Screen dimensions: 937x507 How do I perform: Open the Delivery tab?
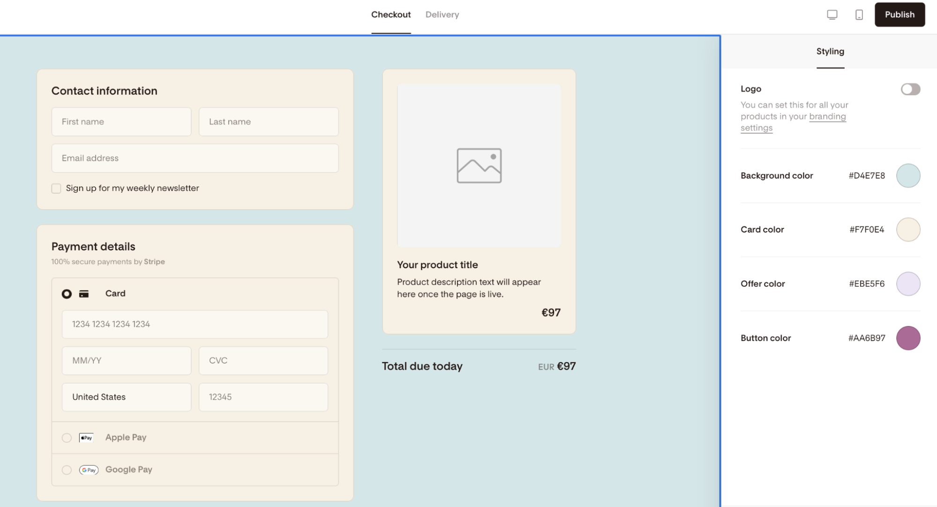[442, 15]
